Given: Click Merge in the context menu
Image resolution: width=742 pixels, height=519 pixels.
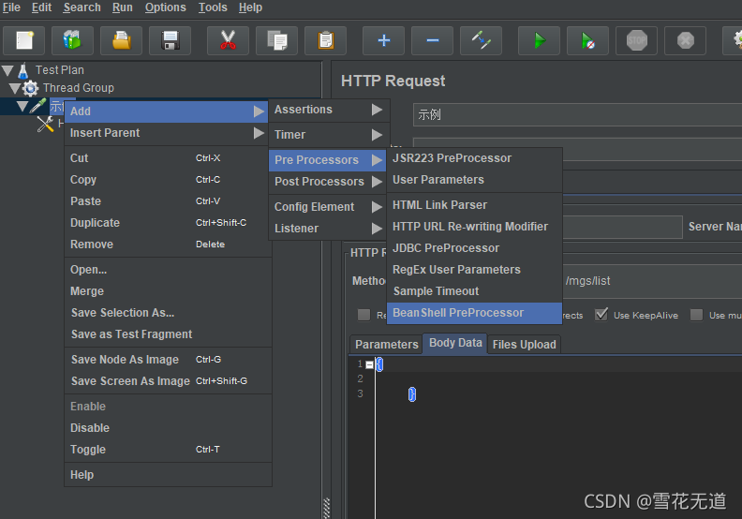Looking at the screenshot, I should tap(166, 291).
